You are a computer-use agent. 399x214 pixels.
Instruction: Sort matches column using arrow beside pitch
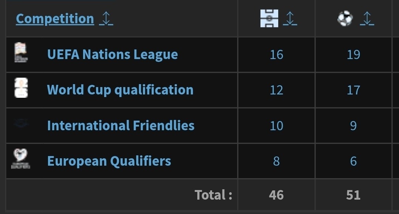tap(290, 18)
